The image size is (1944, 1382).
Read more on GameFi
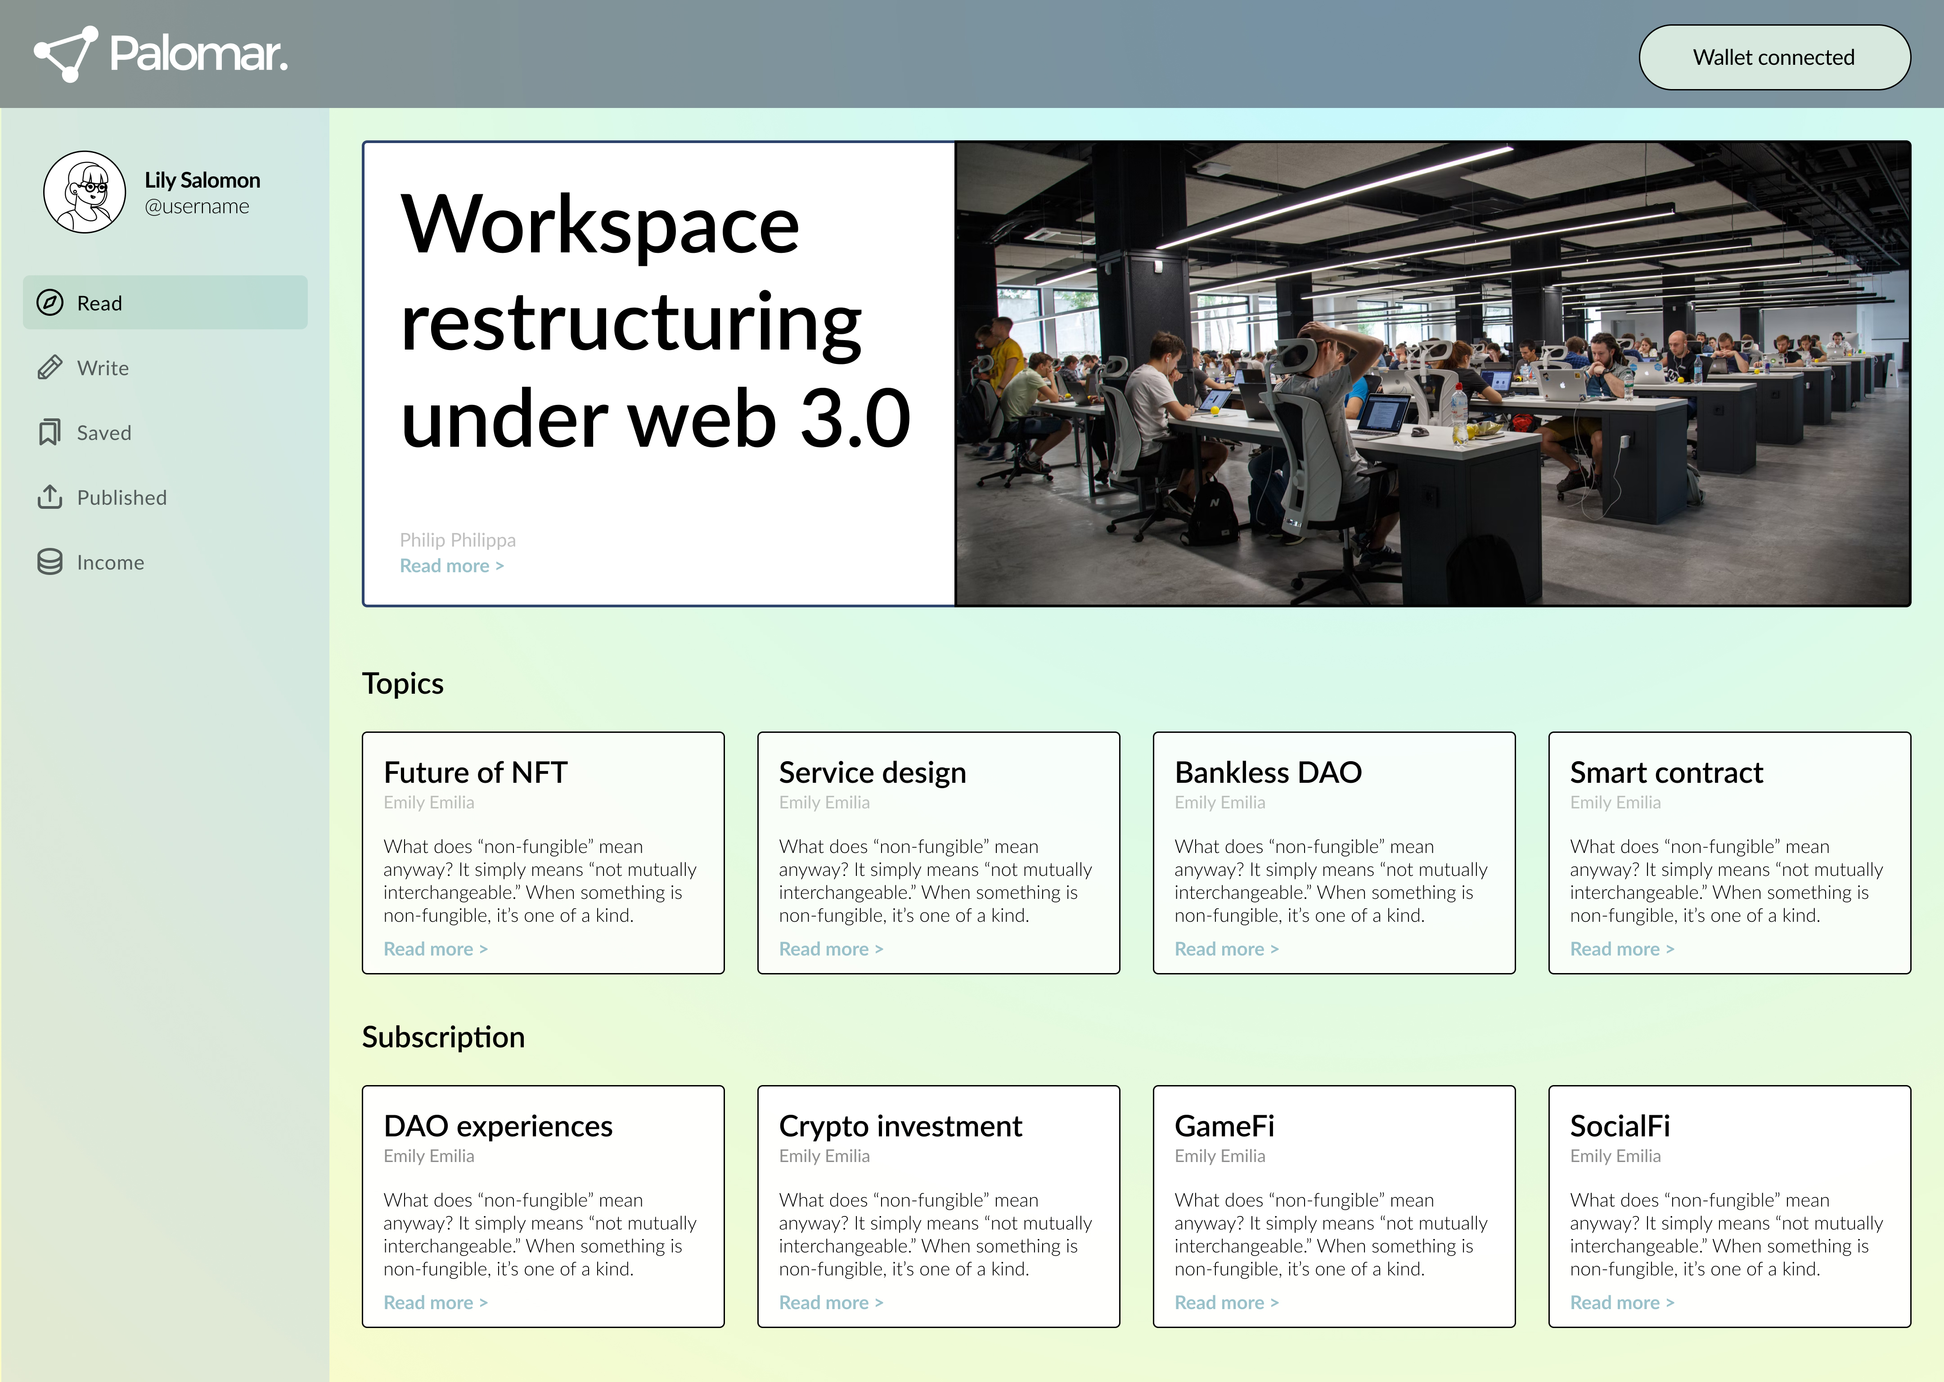(1227, 1303)
